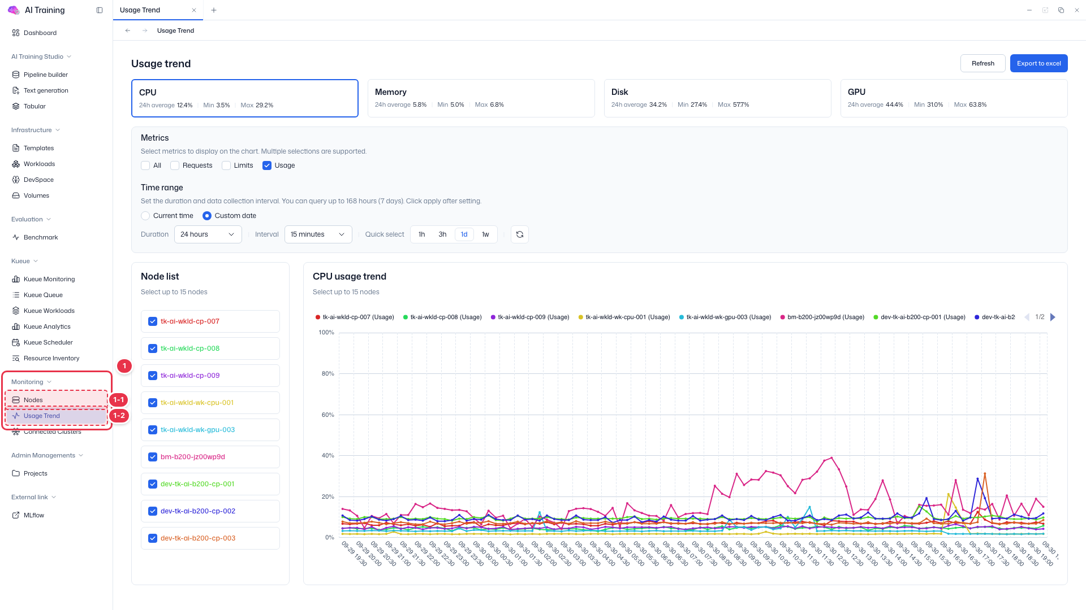Viewport: 1086px width, 610px height.
Task: Uncheck the Usage metric checkbox
Action: [267, 165]
